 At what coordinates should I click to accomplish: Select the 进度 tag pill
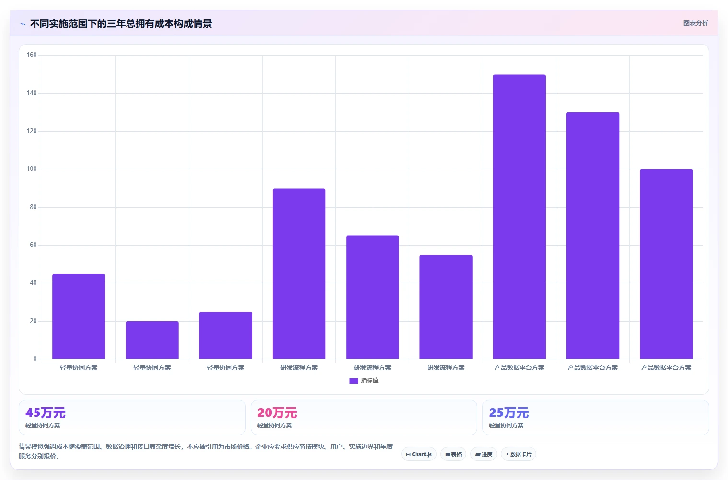[484, 454]
